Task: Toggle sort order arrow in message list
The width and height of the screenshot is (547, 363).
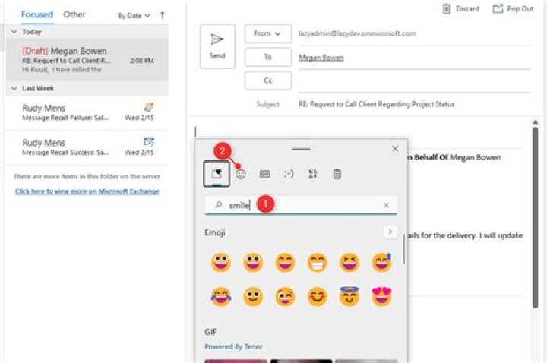Action: [x=162, y=15]
